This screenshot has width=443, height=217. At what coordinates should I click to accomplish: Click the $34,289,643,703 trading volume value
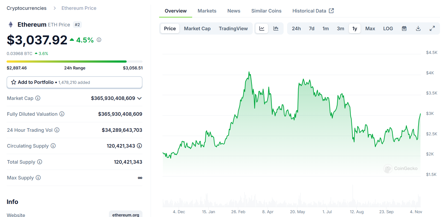pyautogui.click(x=122, y=130)
